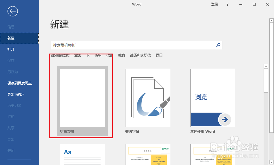Click the template list scroll-up arrow
The width and height of the screenshot is (274, 165).
(266, 66)
